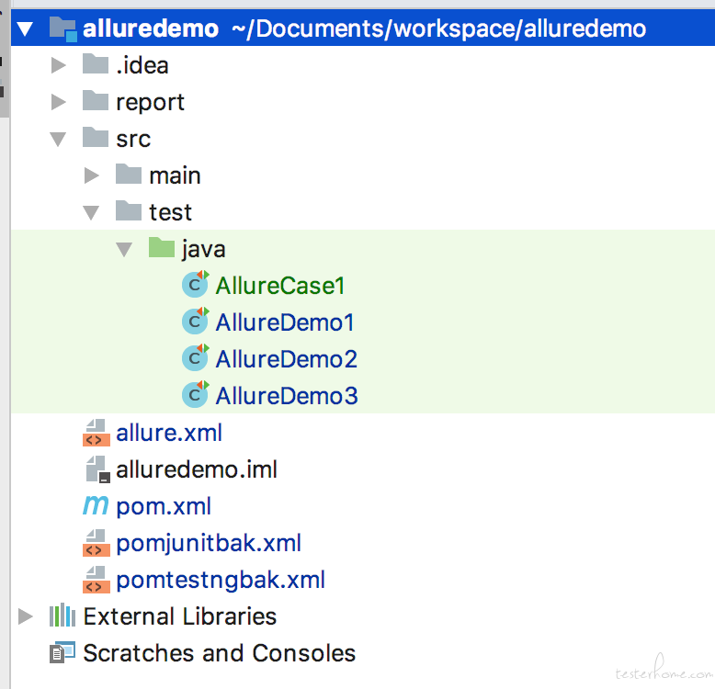Image resolution: width=715 pixels, height=689 pixels.
Task: Expand the main folder arrow
Action: click(91, 175)
